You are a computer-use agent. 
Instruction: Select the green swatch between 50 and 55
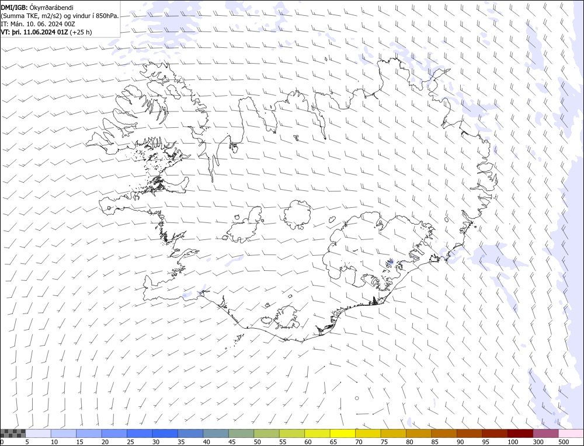coord(267,433)
